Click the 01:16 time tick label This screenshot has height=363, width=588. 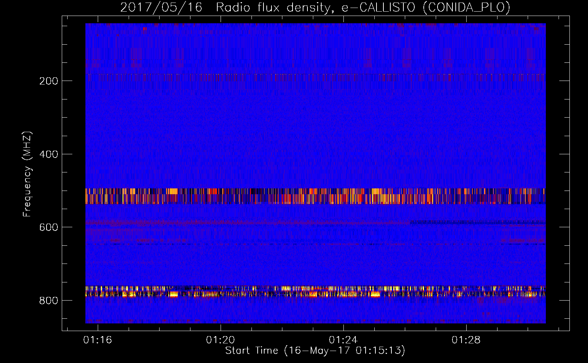point(97,340)
